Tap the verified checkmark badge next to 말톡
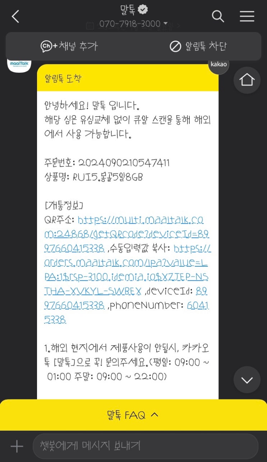The image size is (267, 462). pos(143,10)
